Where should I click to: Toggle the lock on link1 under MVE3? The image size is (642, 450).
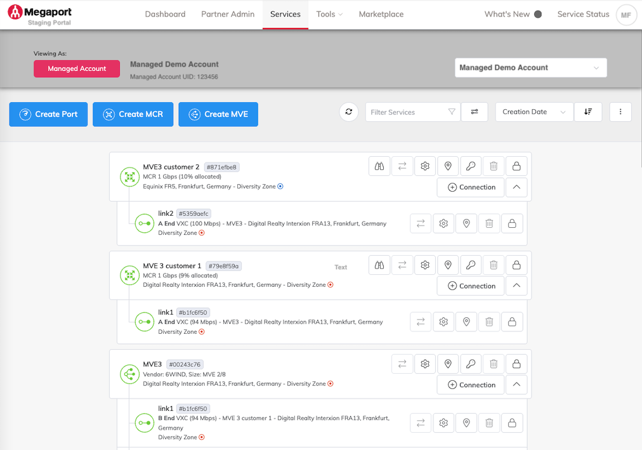tap(512, 423)
